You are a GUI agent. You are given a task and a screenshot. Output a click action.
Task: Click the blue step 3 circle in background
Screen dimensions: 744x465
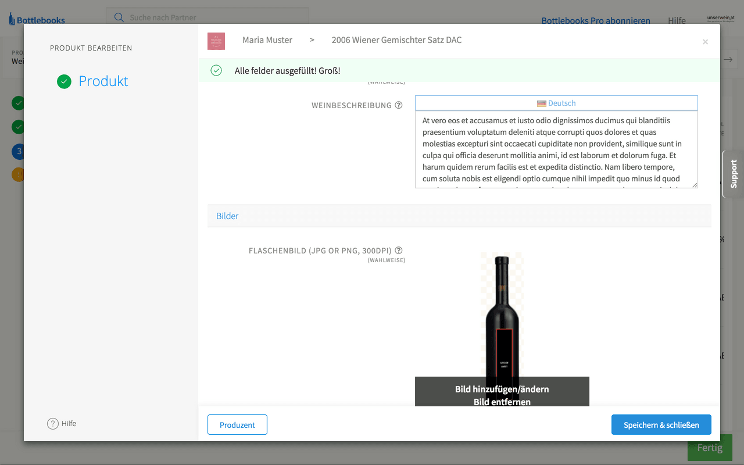[x=18, y=152]
